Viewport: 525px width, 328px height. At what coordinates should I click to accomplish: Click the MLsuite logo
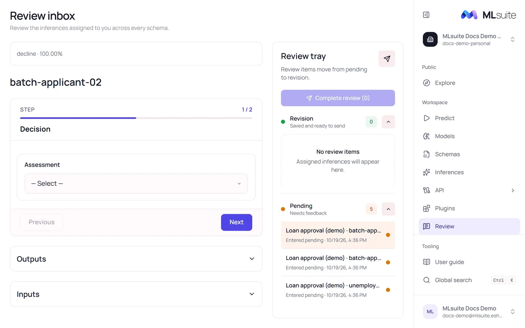pos(488,15)
